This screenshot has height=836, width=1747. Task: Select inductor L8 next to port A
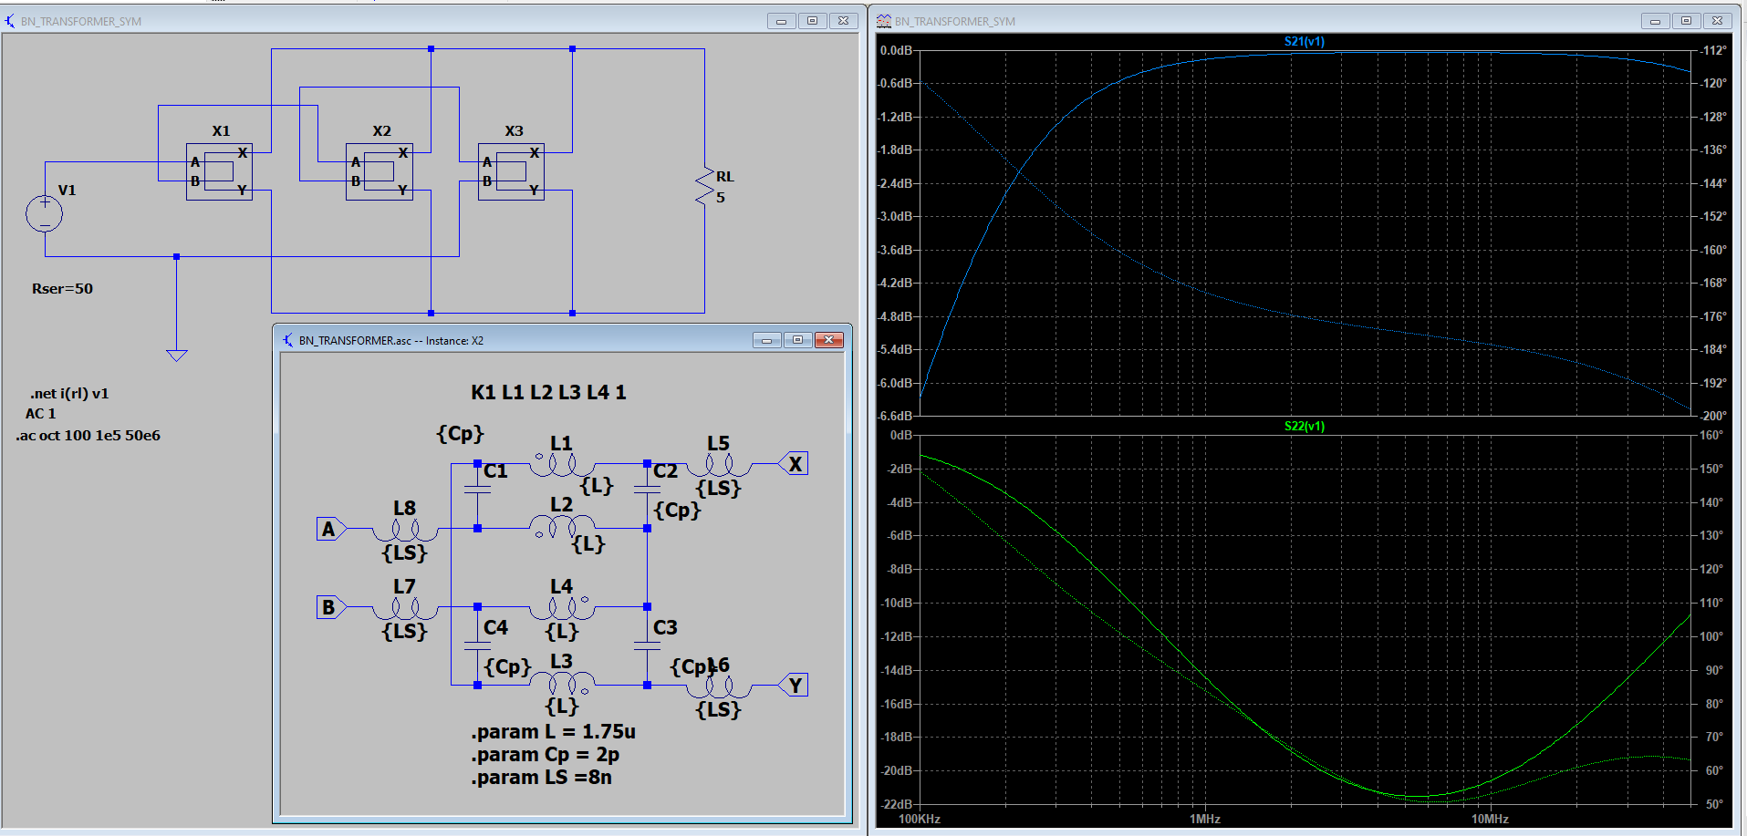(x=404, y=530)
